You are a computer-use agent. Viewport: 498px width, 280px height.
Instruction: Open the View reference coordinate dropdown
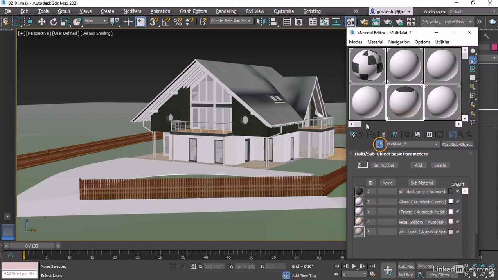pos(95,21)
